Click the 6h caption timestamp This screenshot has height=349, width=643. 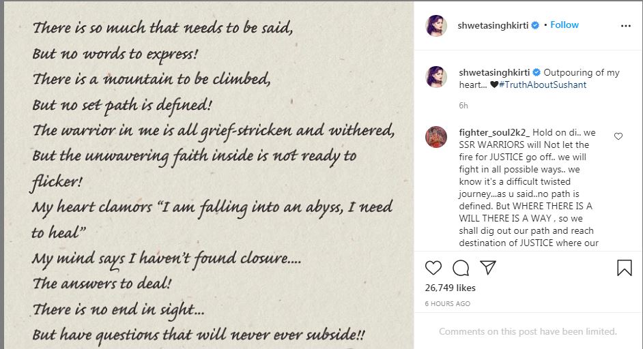(463, 106)
